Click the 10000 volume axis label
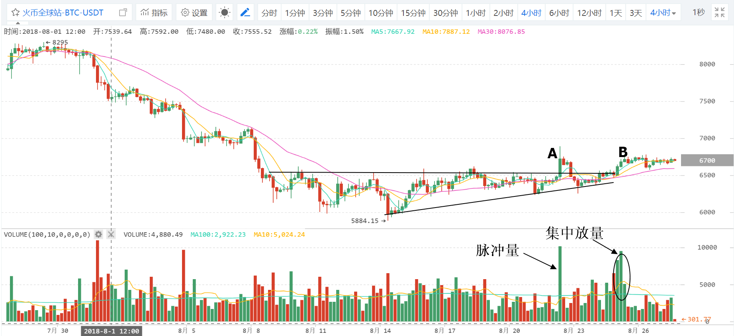Image resolution: width=734 pixels, height=336 pixels. pos(707,247)
